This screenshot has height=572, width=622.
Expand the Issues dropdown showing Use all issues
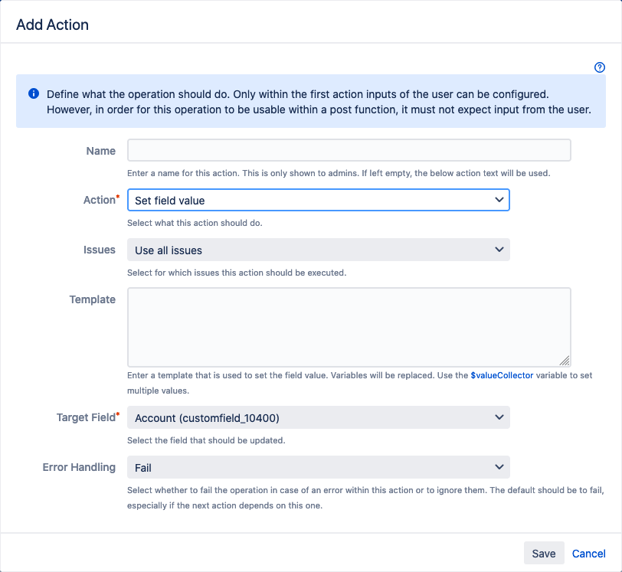click(x=319, y=250)
